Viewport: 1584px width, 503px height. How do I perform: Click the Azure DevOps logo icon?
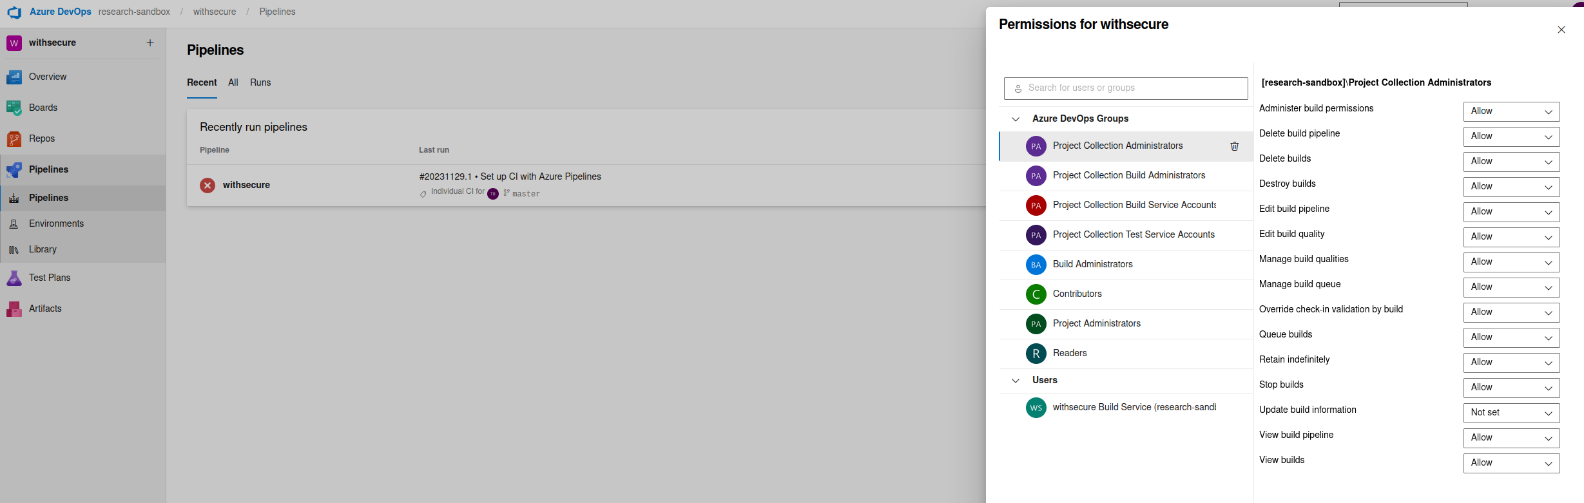(14, 12)
